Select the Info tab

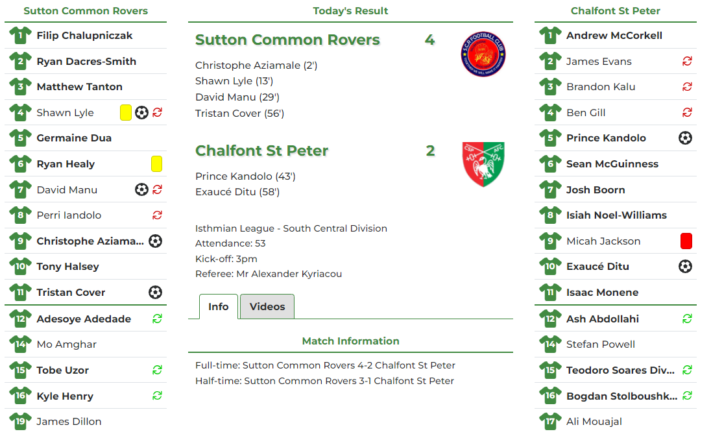point(218,307)
